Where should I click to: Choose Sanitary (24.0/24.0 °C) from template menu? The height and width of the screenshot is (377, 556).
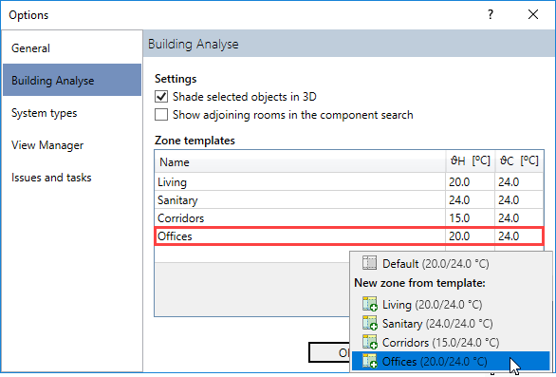click(x=451, y=324)
